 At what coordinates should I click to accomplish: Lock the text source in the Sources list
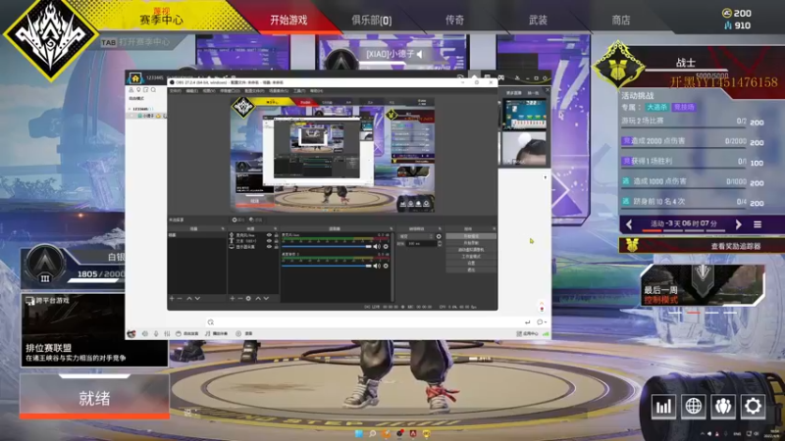[277, 240]
